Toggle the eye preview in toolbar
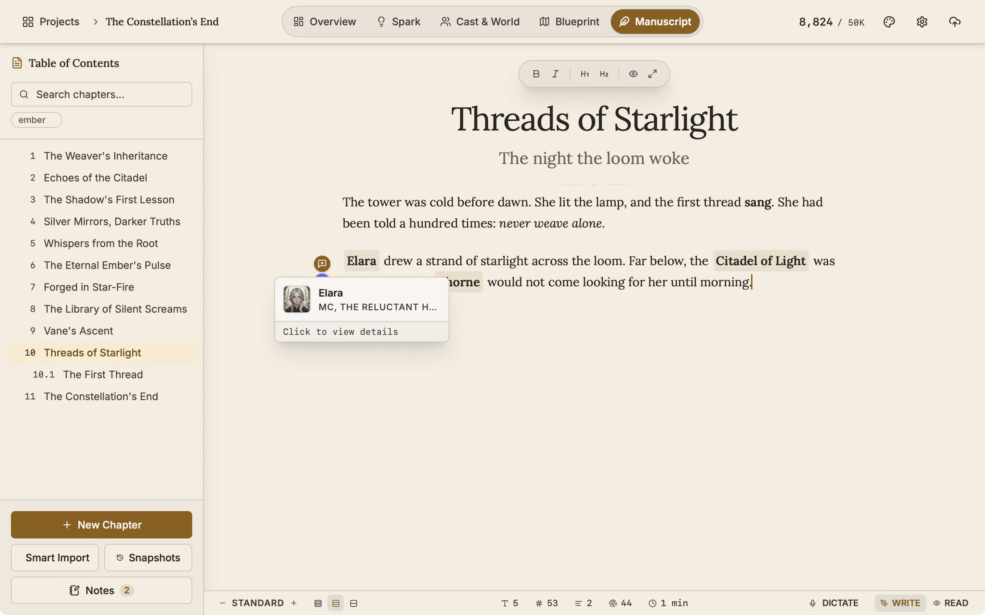Viewport: 985px width, 615px height. (633, 74)
